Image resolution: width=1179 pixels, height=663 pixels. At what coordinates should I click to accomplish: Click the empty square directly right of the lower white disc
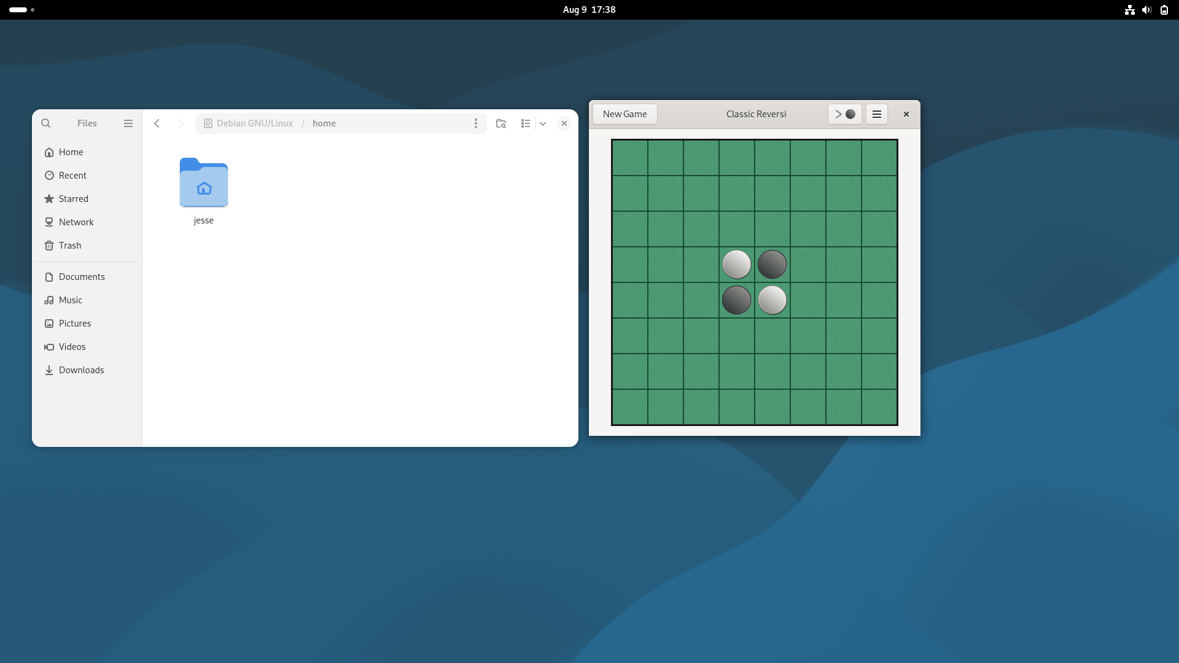click(x=808, y=300)
